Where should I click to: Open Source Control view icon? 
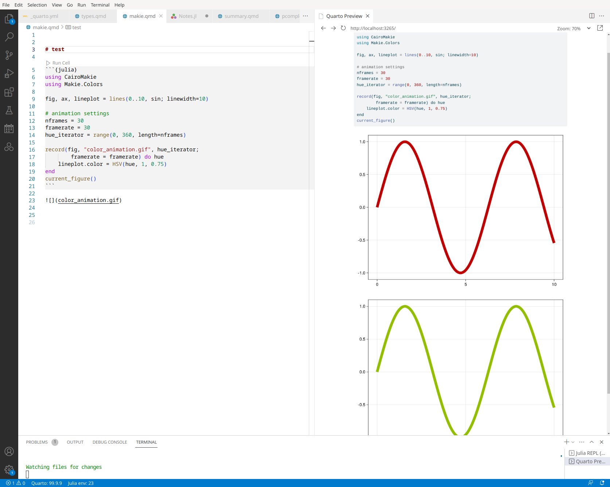click(9, 55)
